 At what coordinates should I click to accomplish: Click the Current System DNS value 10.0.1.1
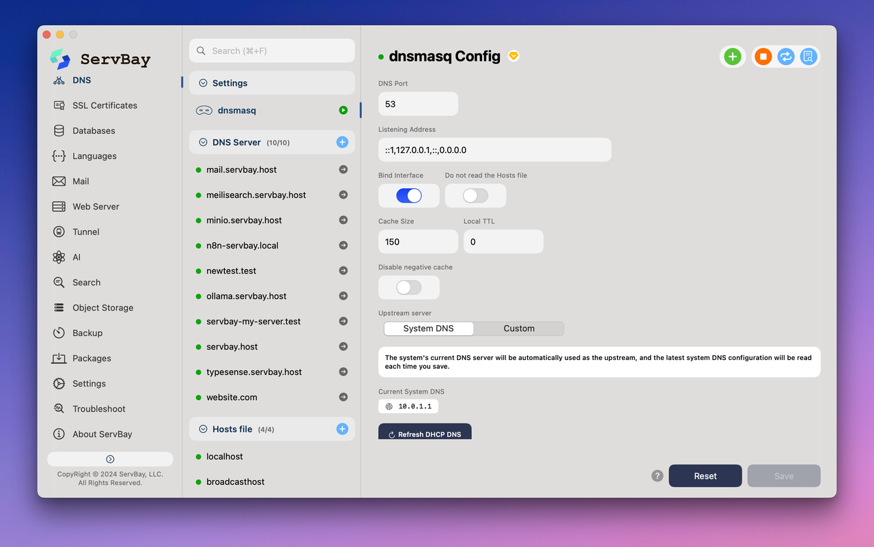pos(408,406)
